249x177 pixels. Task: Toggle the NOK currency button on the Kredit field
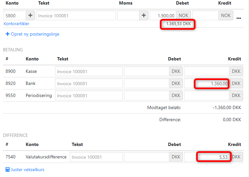click(226, 15)
